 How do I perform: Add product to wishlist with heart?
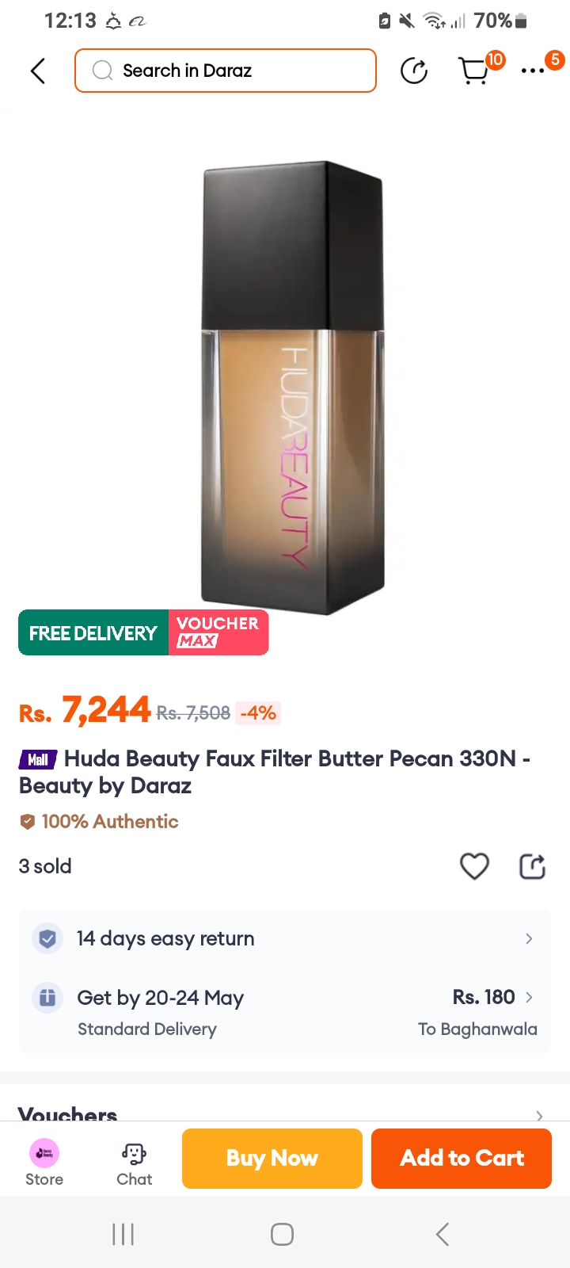(x=474, y=866)
